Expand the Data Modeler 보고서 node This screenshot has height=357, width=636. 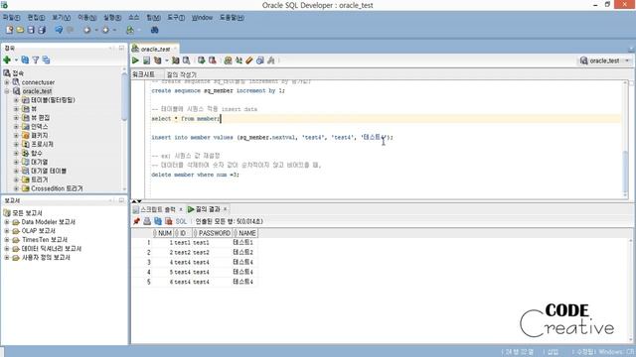tap(7, 222)
